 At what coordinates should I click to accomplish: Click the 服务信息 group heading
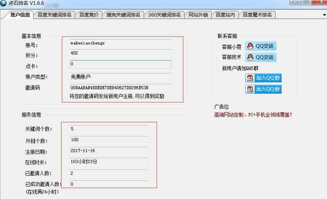31,115
